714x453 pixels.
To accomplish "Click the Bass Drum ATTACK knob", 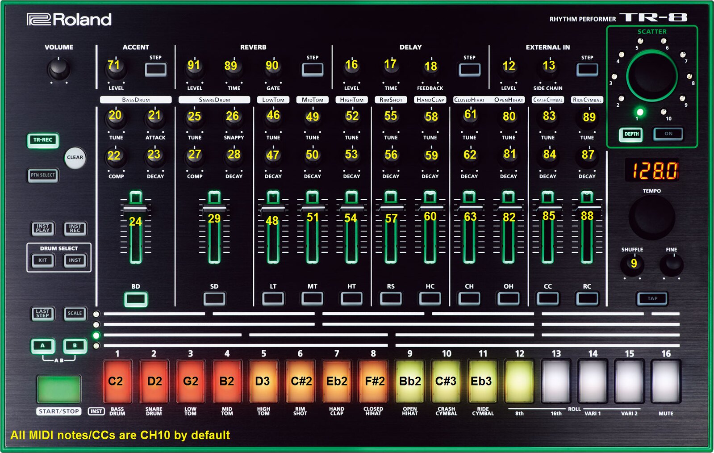I will pyautogui.click(x=155, y=117).
